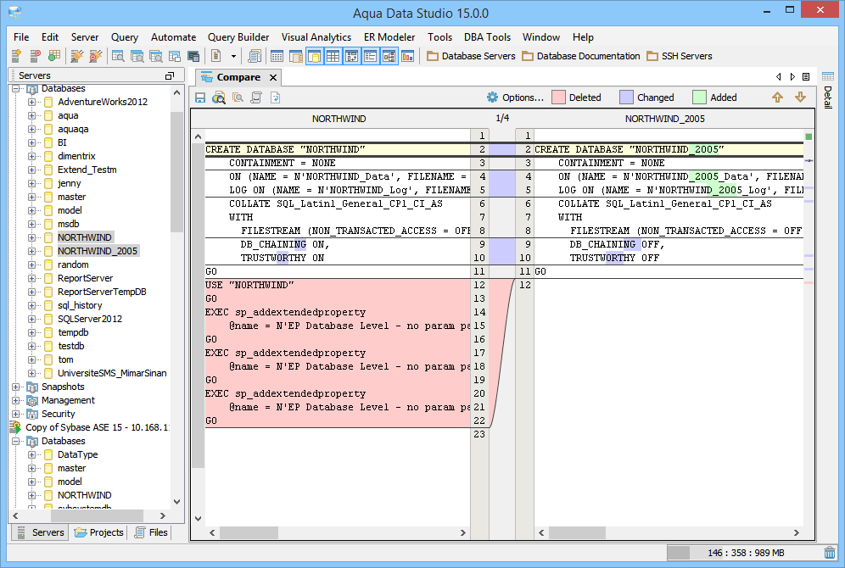Click the left pane horizontal scrollbar thumb
This screenshot has width=845, height=568.
pos(249,532)
